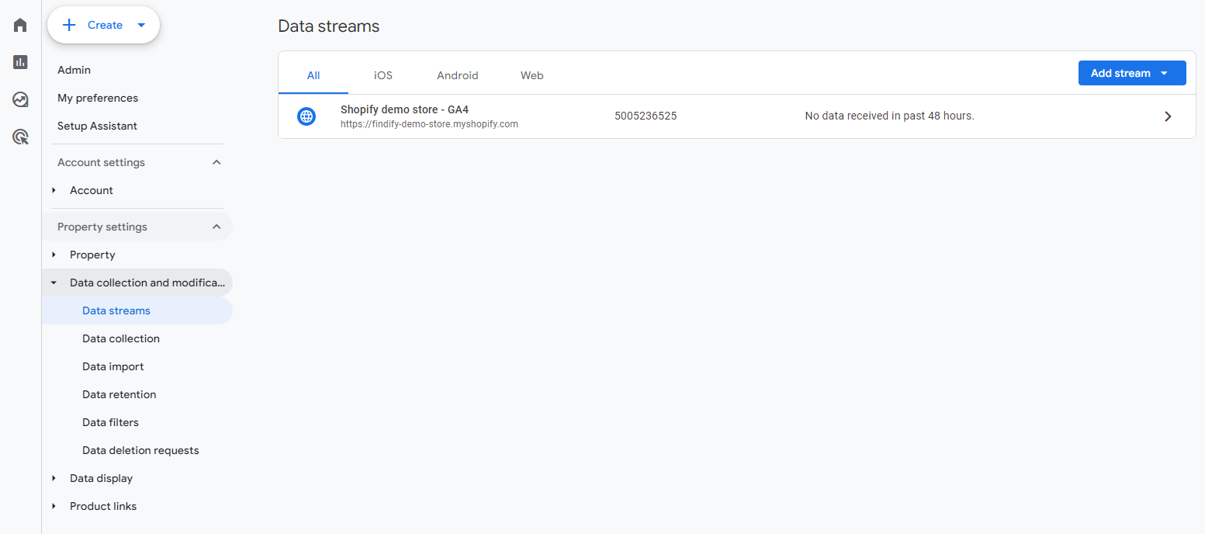Open the Explore trend icon
Screen dimensions: 1205x534
(19, 99)
